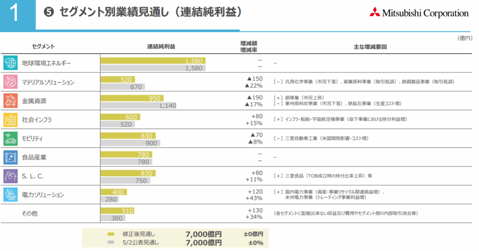Viewport: 479px width, 251px height.
Task: Click the orange 金属資源 mining truck icon
Action: [10, 101]
